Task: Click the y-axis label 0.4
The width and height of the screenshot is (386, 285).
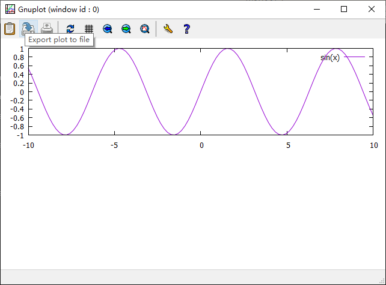Action: coord(19,75)
